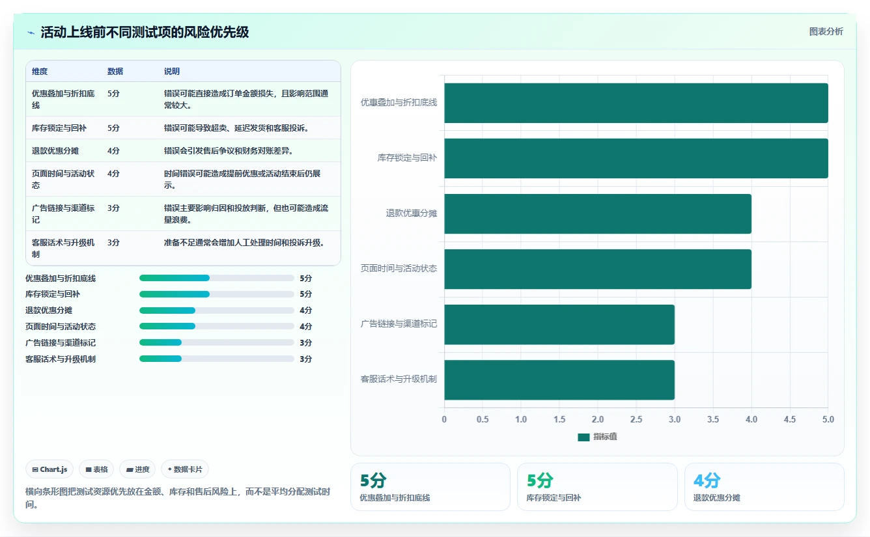Click the chart y-axis label 退款优惠分摊

[411, 213]
